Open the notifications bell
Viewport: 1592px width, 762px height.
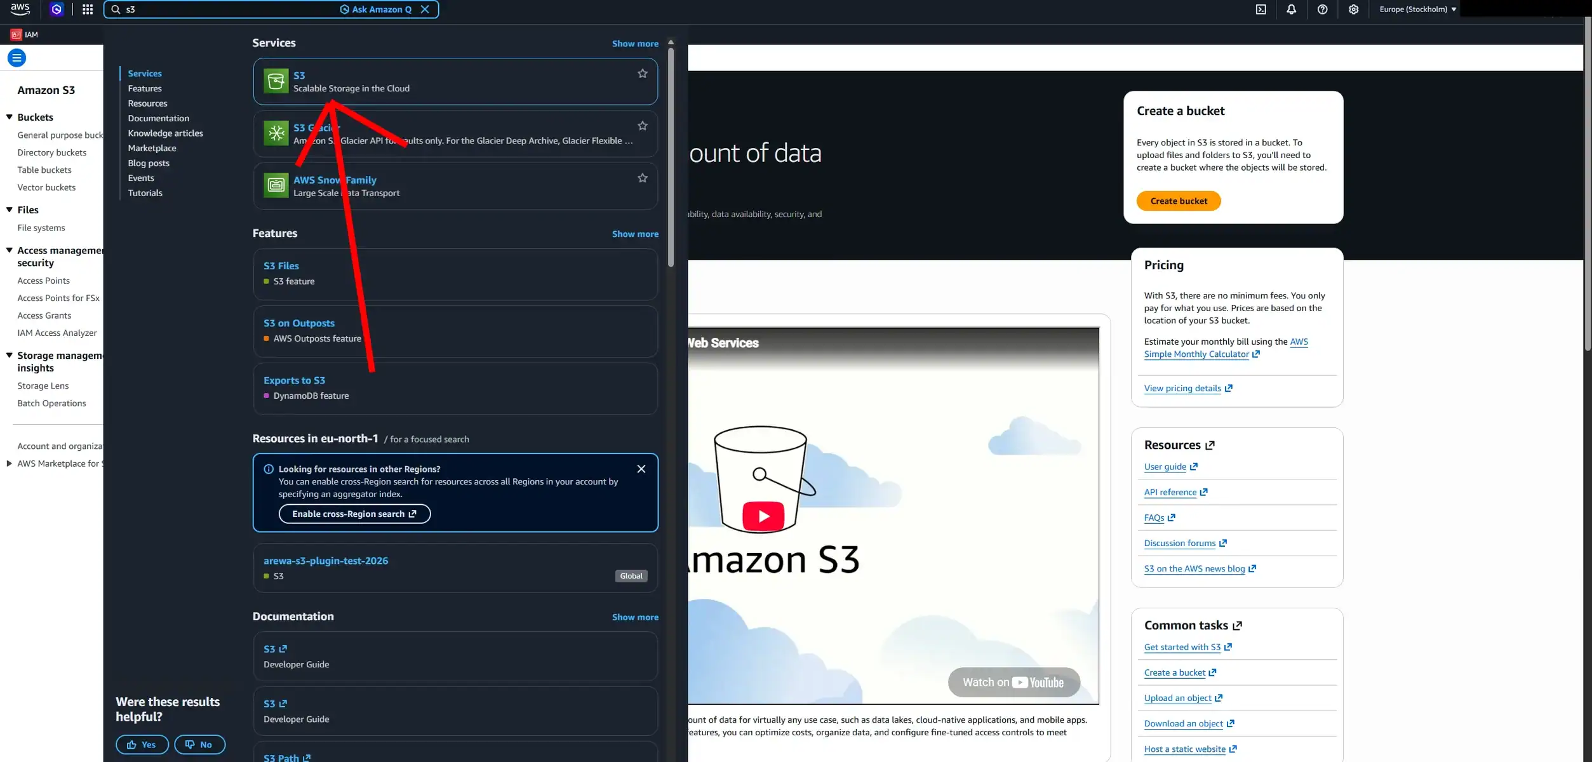coord(1291,9)
